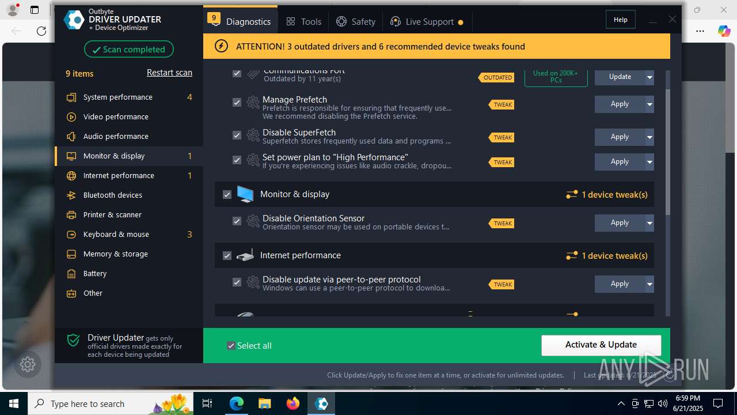Click the Internet performance globe icon
This screenshot has width=737, height=415.
pyautogui.click(x=71, y=176)
